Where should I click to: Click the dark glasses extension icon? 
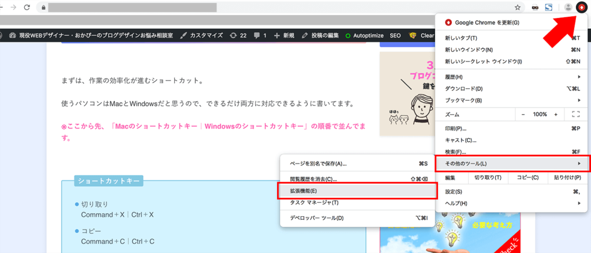535,7
